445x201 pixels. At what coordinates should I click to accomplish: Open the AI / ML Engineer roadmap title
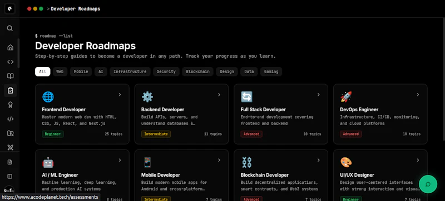[x=60, y=176]
